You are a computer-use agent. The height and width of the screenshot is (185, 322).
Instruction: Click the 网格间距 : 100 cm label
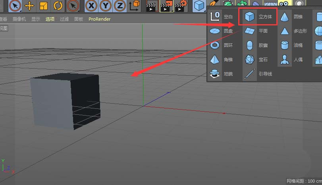pyautogui.click(x=304, y=181)
